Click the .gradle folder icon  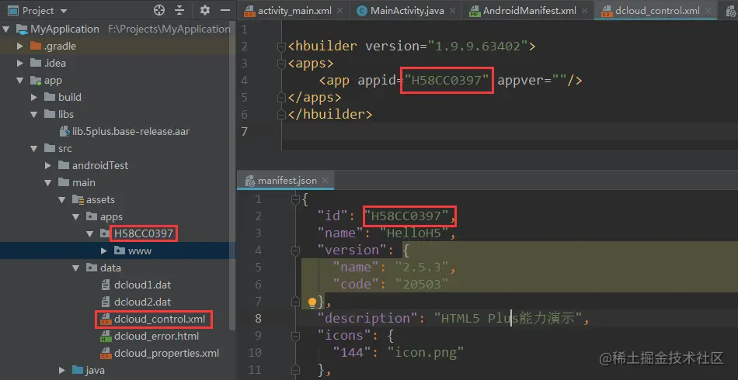pos(36,46)
